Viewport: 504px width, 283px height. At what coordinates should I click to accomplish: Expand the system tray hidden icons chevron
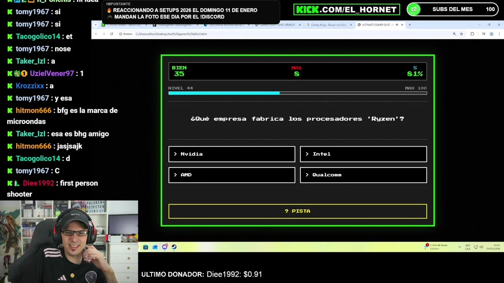click(x=460, y=247)
